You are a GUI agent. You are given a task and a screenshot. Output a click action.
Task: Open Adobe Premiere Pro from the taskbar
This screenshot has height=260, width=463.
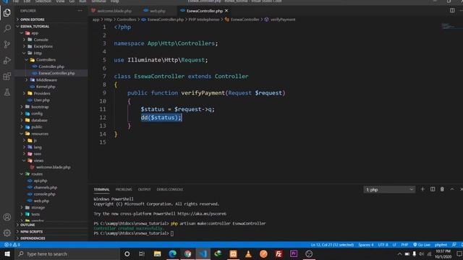click(x=294, y=253)
